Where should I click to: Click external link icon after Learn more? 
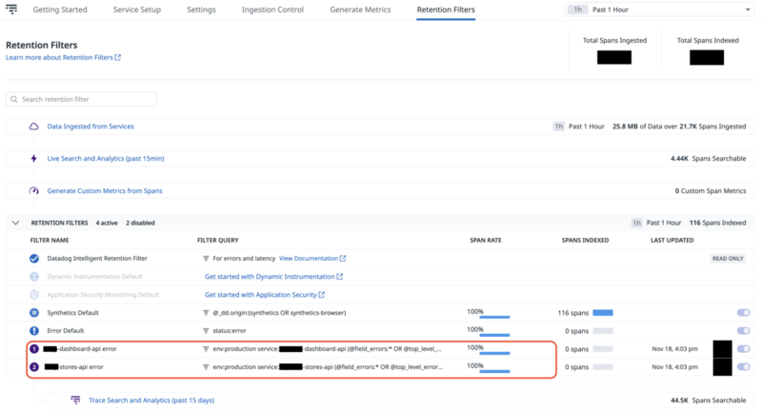tap(117, 57)
